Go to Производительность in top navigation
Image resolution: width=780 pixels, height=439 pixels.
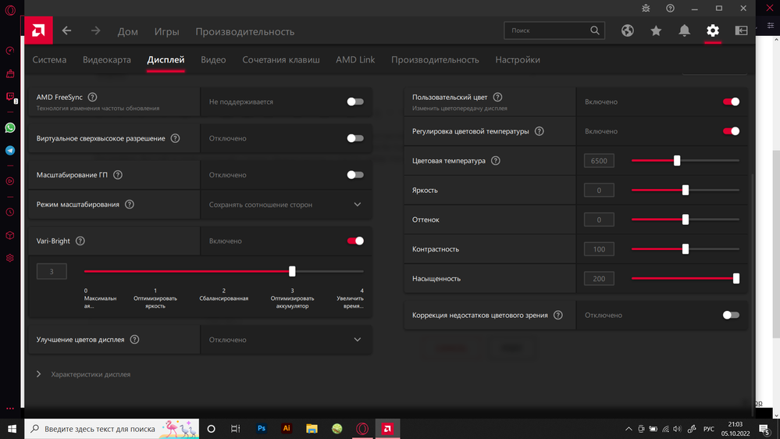[244, 31]
